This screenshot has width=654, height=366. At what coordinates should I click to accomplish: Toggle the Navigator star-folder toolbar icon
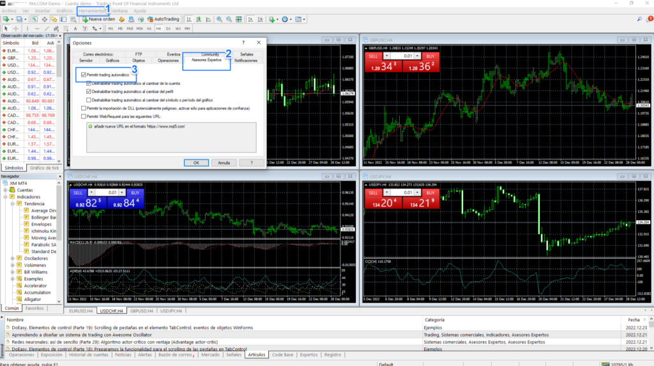coord(54,19)
